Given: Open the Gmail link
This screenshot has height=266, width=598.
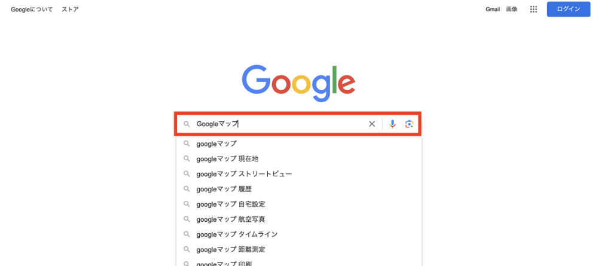Looking at the screenshot, I should [493, 10].
